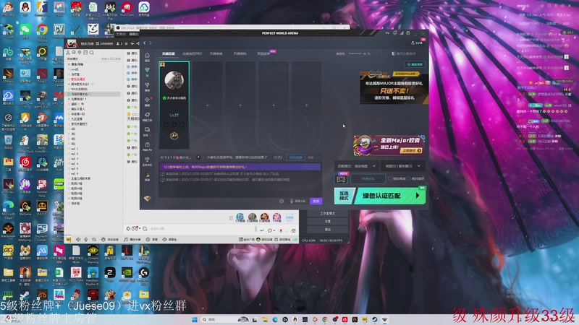Toggle the microphone icon in Arena team chat
Screen dimensions: 579x325
click(292, 201)
